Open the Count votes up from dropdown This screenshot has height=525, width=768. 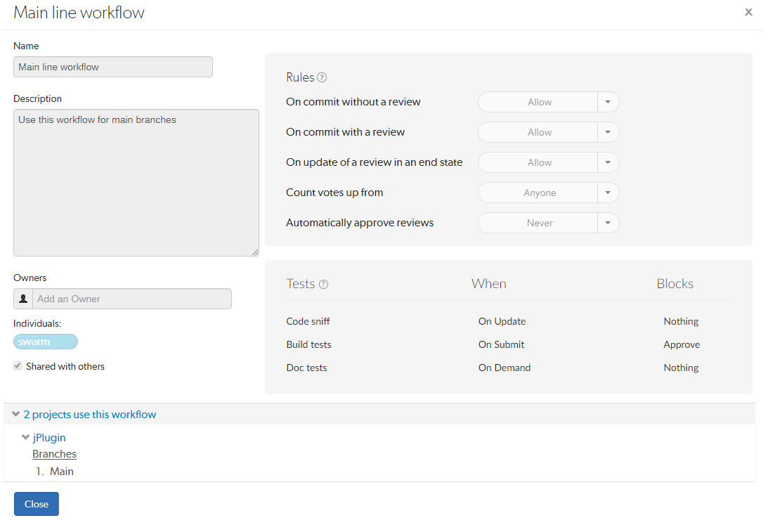[608, 193]
